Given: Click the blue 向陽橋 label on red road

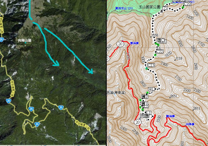Looking at the screenshot, I should pyautogui.click(x=190, y=124).
